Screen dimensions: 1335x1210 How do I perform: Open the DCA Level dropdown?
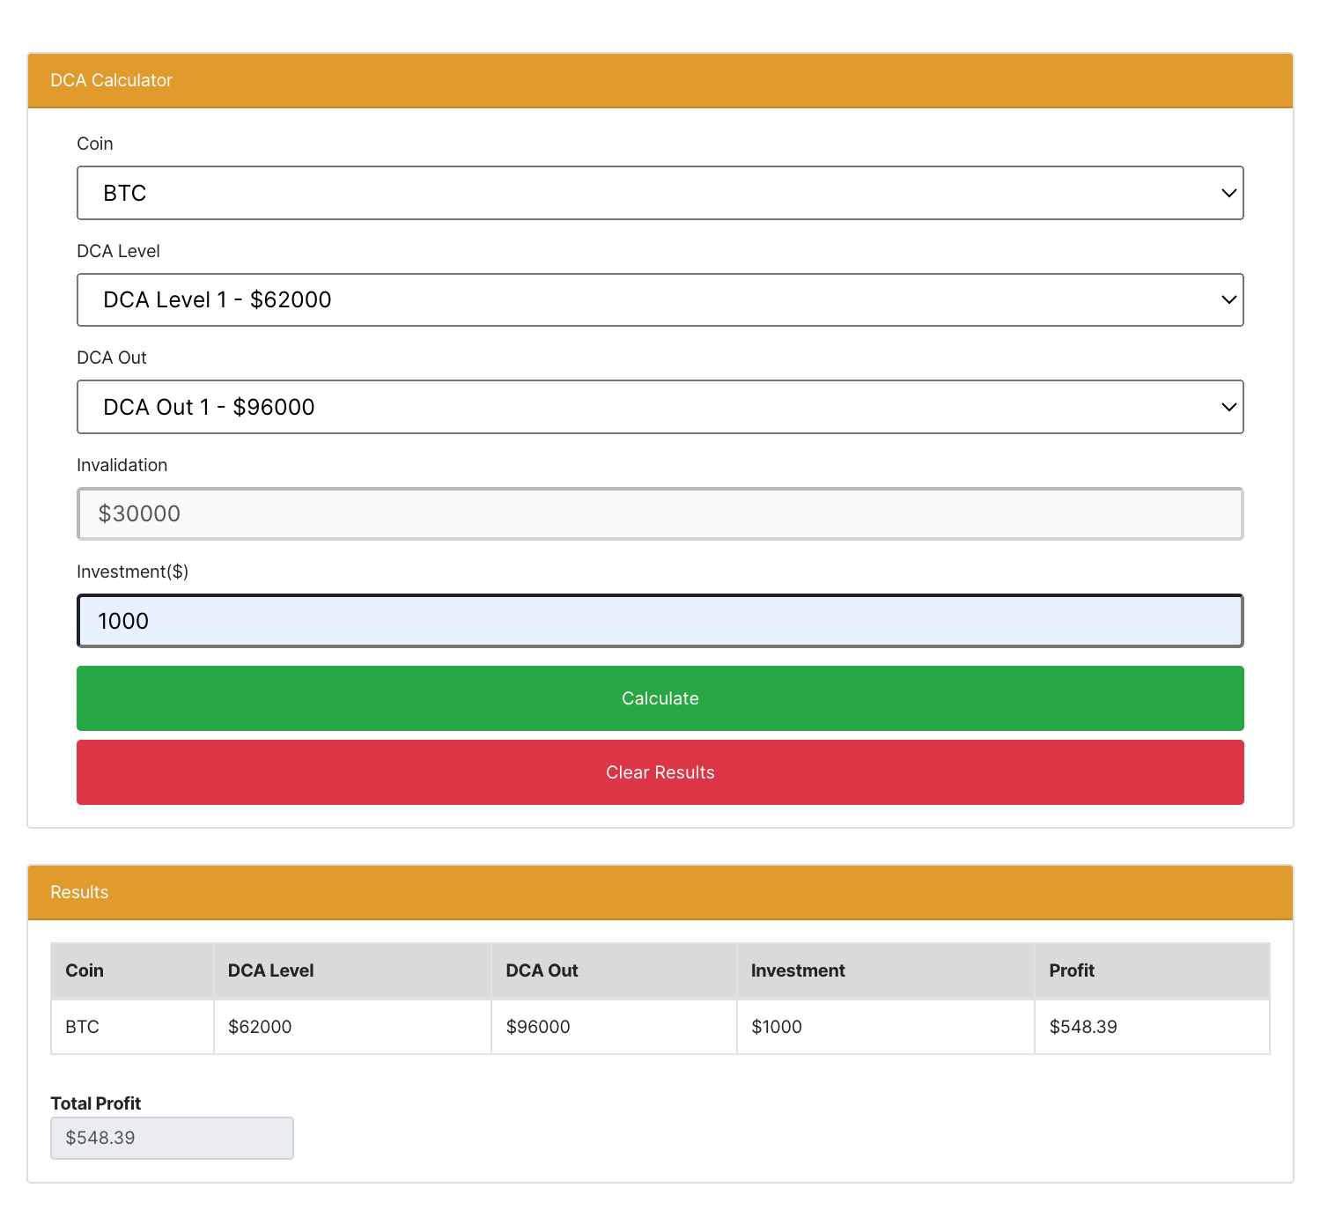(x=660, y=299)
